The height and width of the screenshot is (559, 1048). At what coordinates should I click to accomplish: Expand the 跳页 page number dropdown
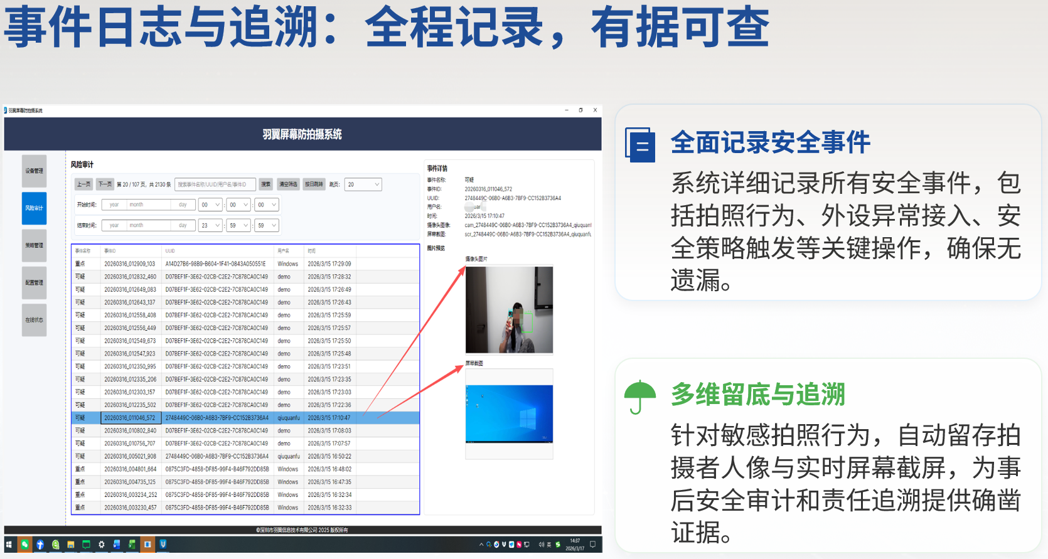[363, 184]
